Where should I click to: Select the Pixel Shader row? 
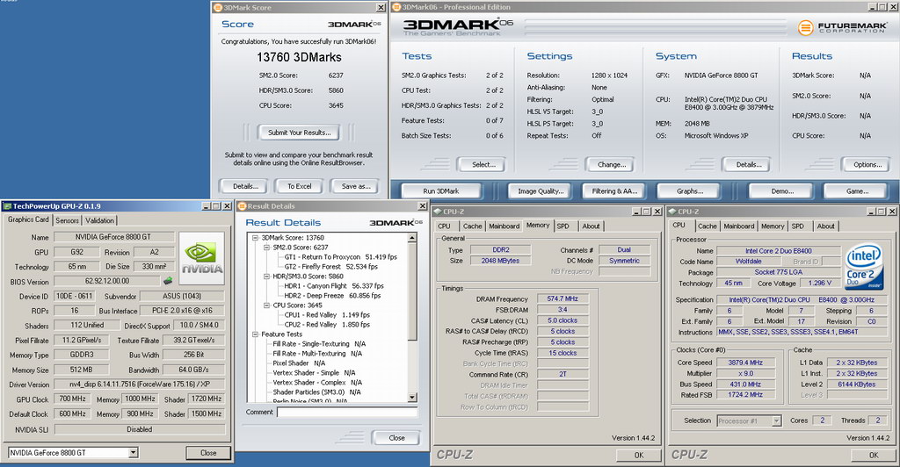[x=299, y=363]
